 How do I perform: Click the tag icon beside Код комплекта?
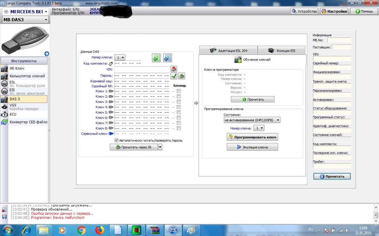(111, 64)
